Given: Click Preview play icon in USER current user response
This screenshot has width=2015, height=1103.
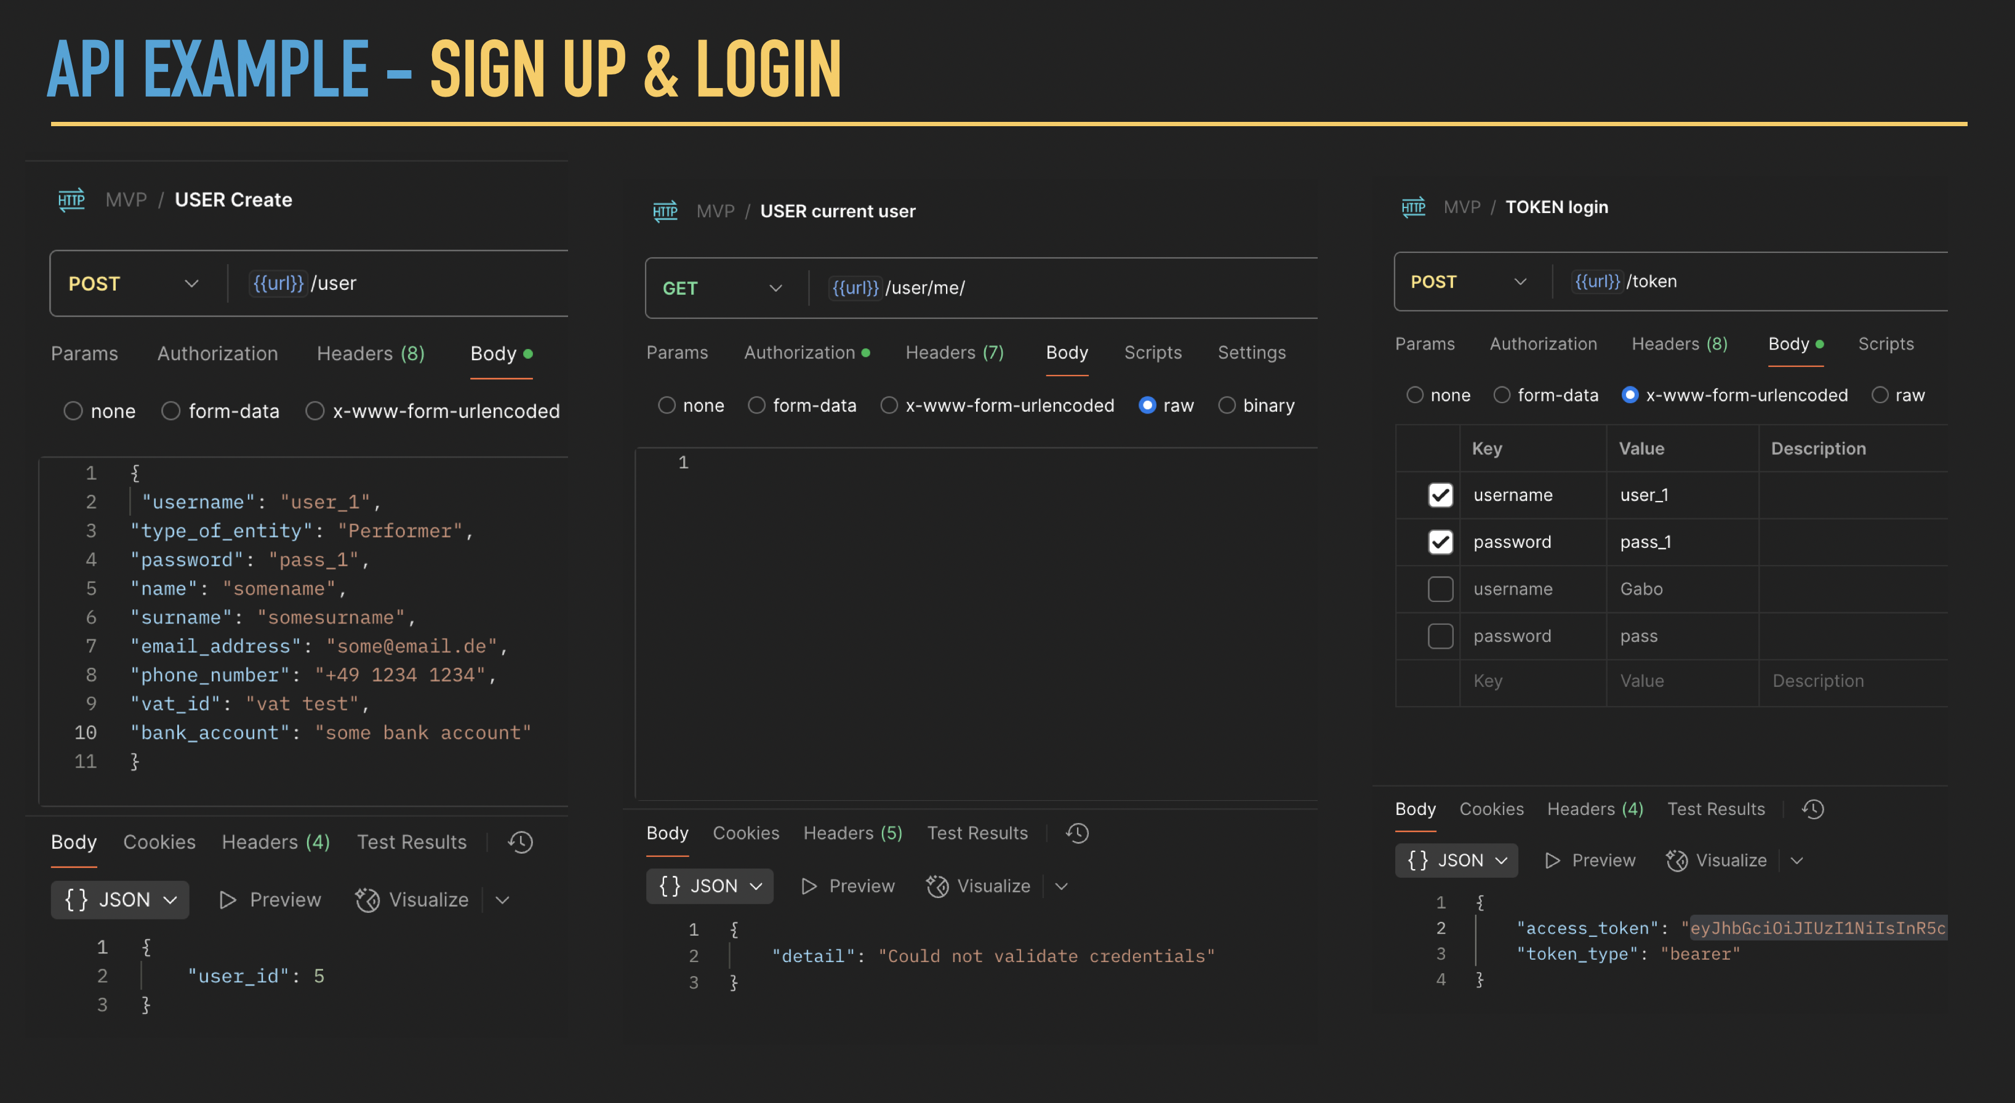Looking at the screenshot, I should coord(809,886).
